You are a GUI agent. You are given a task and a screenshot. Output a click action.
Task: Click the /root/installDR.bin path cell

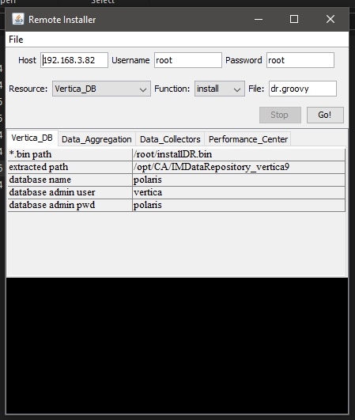[x=239, y=154]
